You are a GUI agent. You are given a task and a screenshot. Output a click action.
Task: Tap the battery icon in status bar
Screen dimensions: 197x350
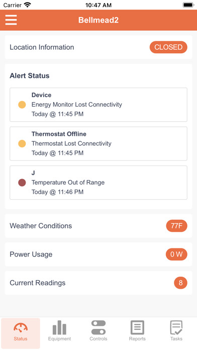188,5
